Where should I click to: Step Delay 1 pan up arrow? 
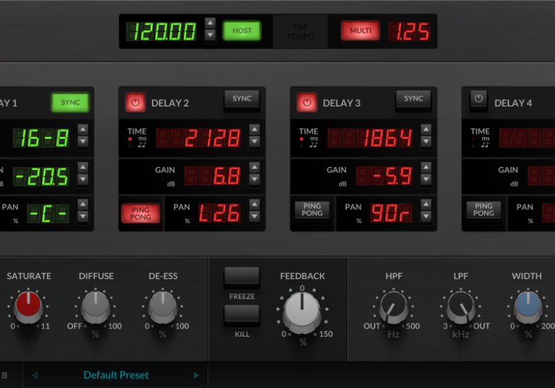tap(83, 204)
